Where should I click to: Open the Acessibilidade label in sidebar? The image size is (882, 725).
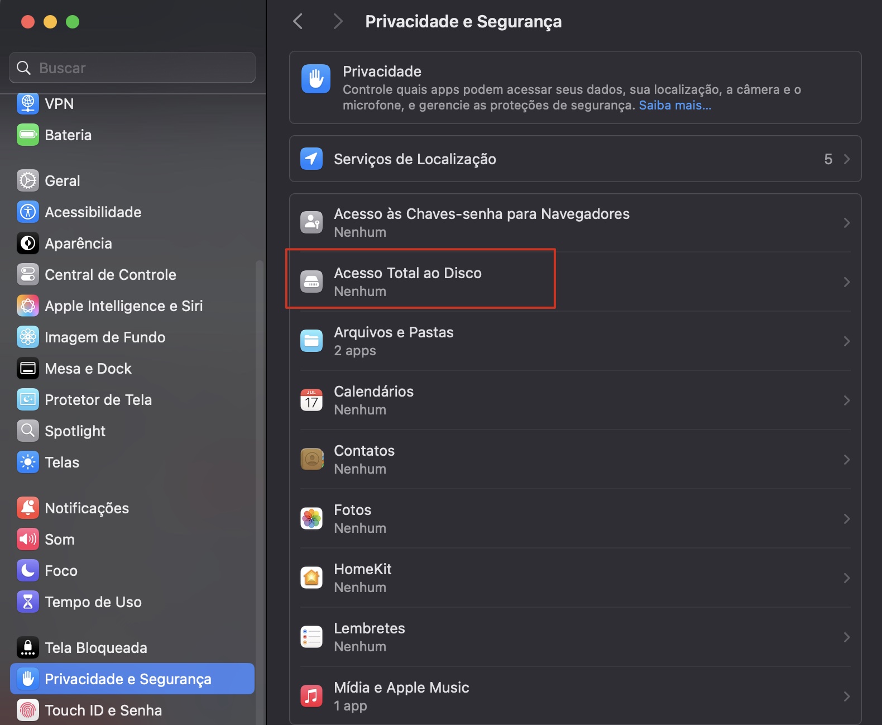93,212
